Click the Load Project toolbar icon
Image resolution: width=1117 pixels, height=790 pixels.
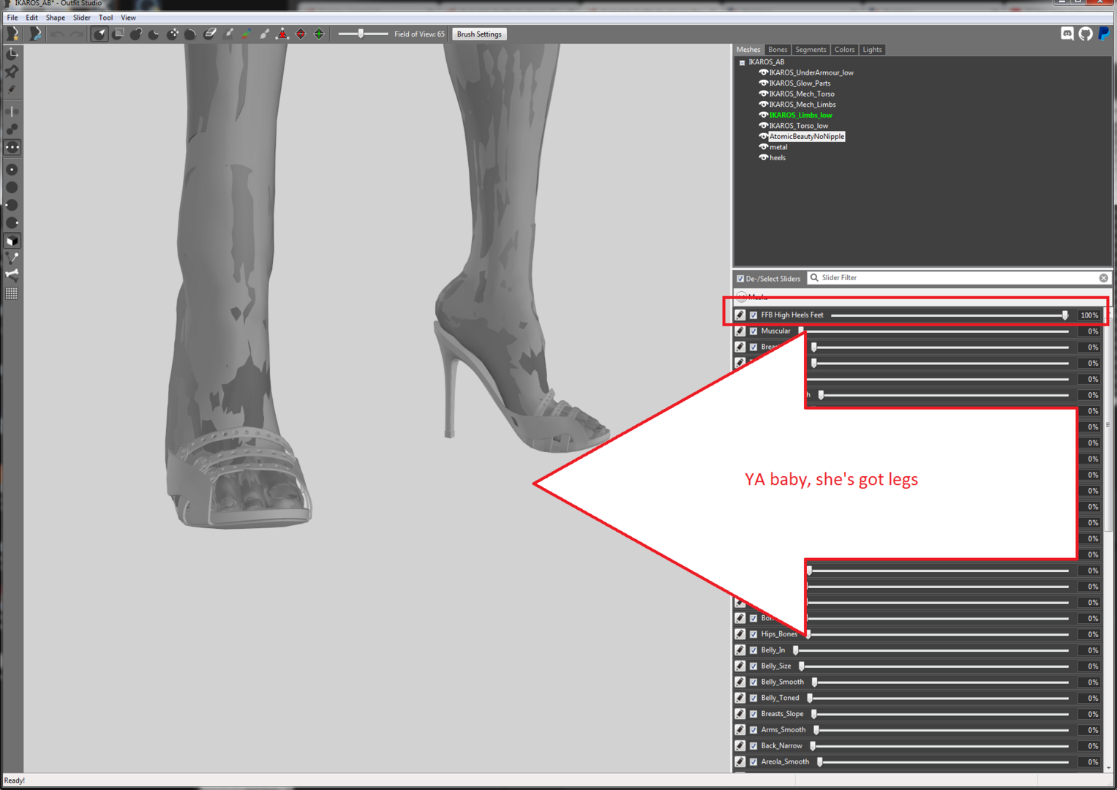click(x=34, y=34)
